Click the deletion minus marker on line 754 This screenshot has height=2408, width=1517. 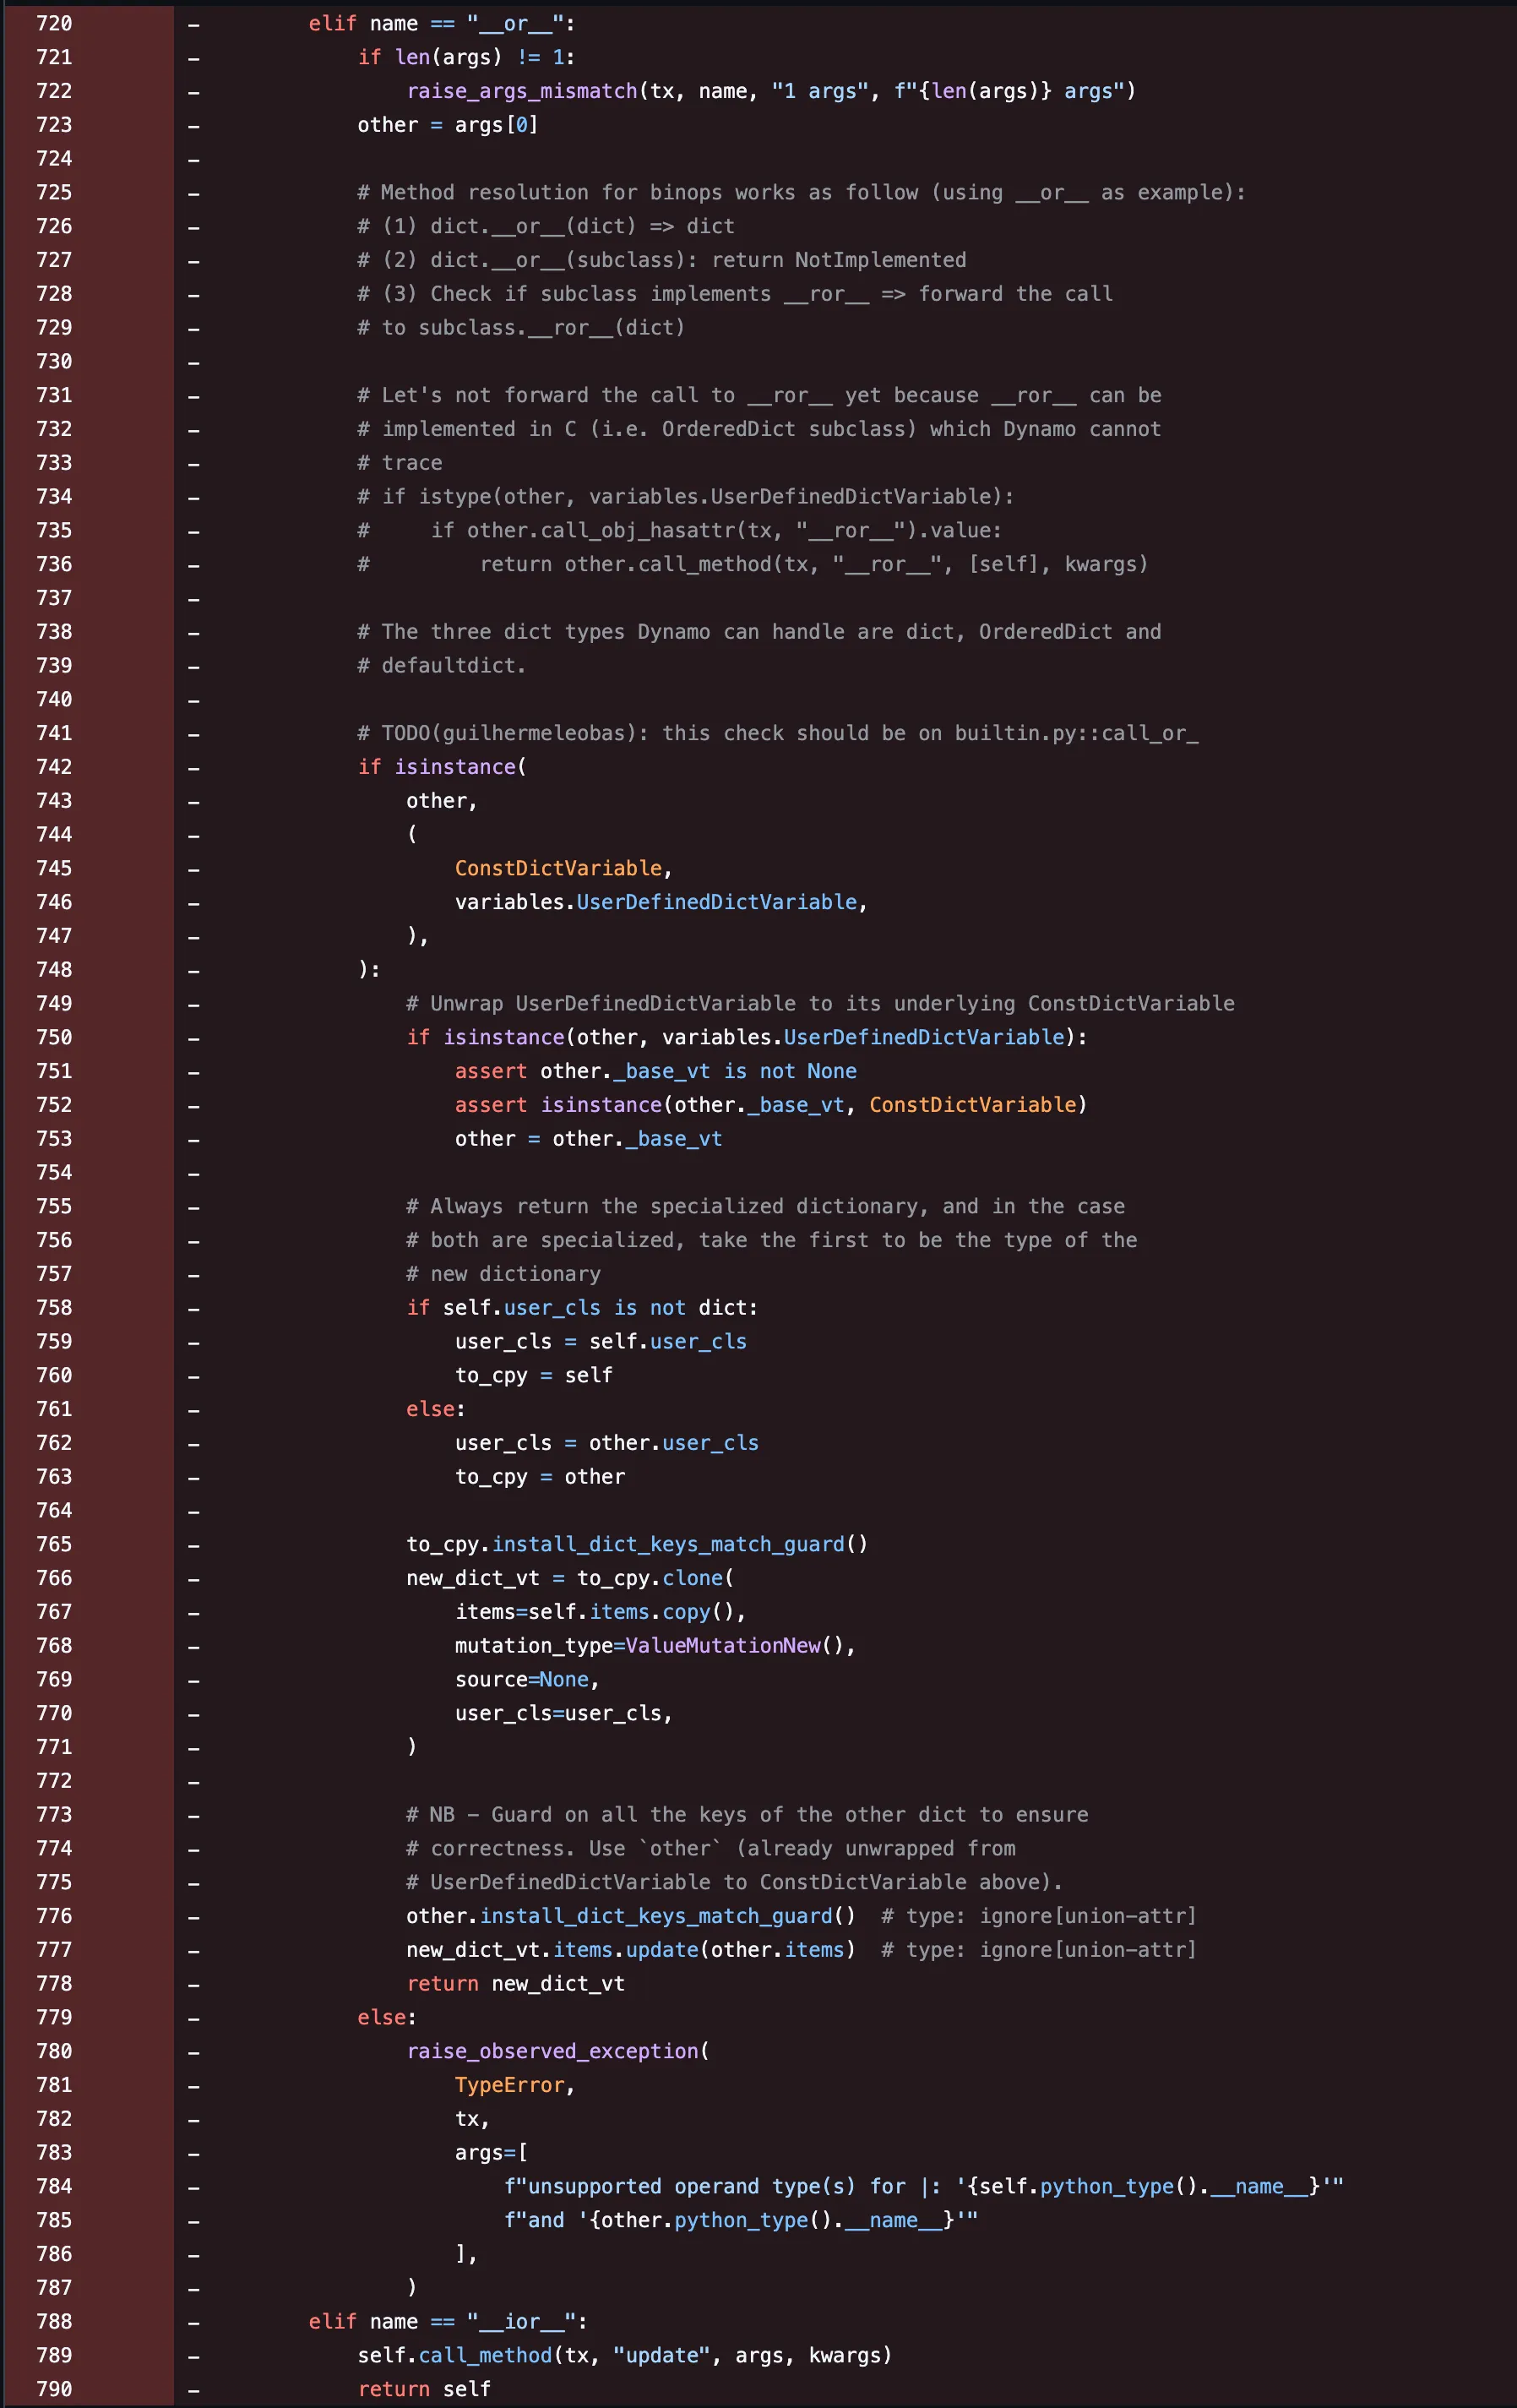194,1173
